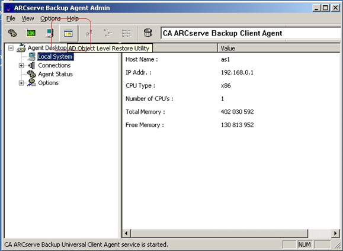
Task: Click the Agent Status globe icon in tree
Action: [31, 74]
